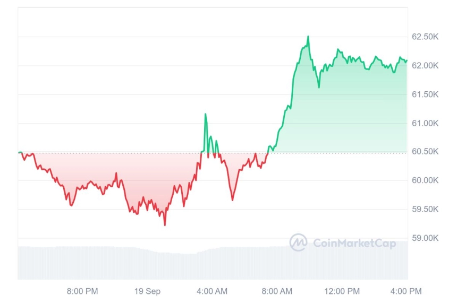The width and height of the screenshot is (457, 304).
Task: Click the 4:00 AM time axis label
Action: coord(212,291)
